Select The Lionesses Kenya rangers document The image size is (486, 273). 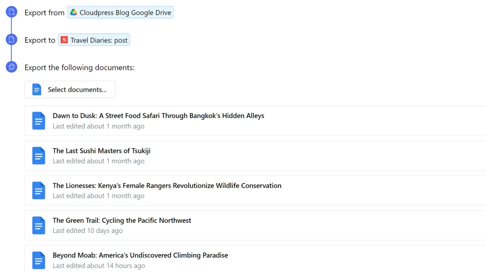pyautogui.click(x=255, y=190)
